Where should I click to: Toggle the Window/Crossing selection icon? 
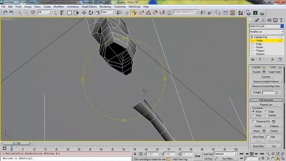[x=76, y=13]
